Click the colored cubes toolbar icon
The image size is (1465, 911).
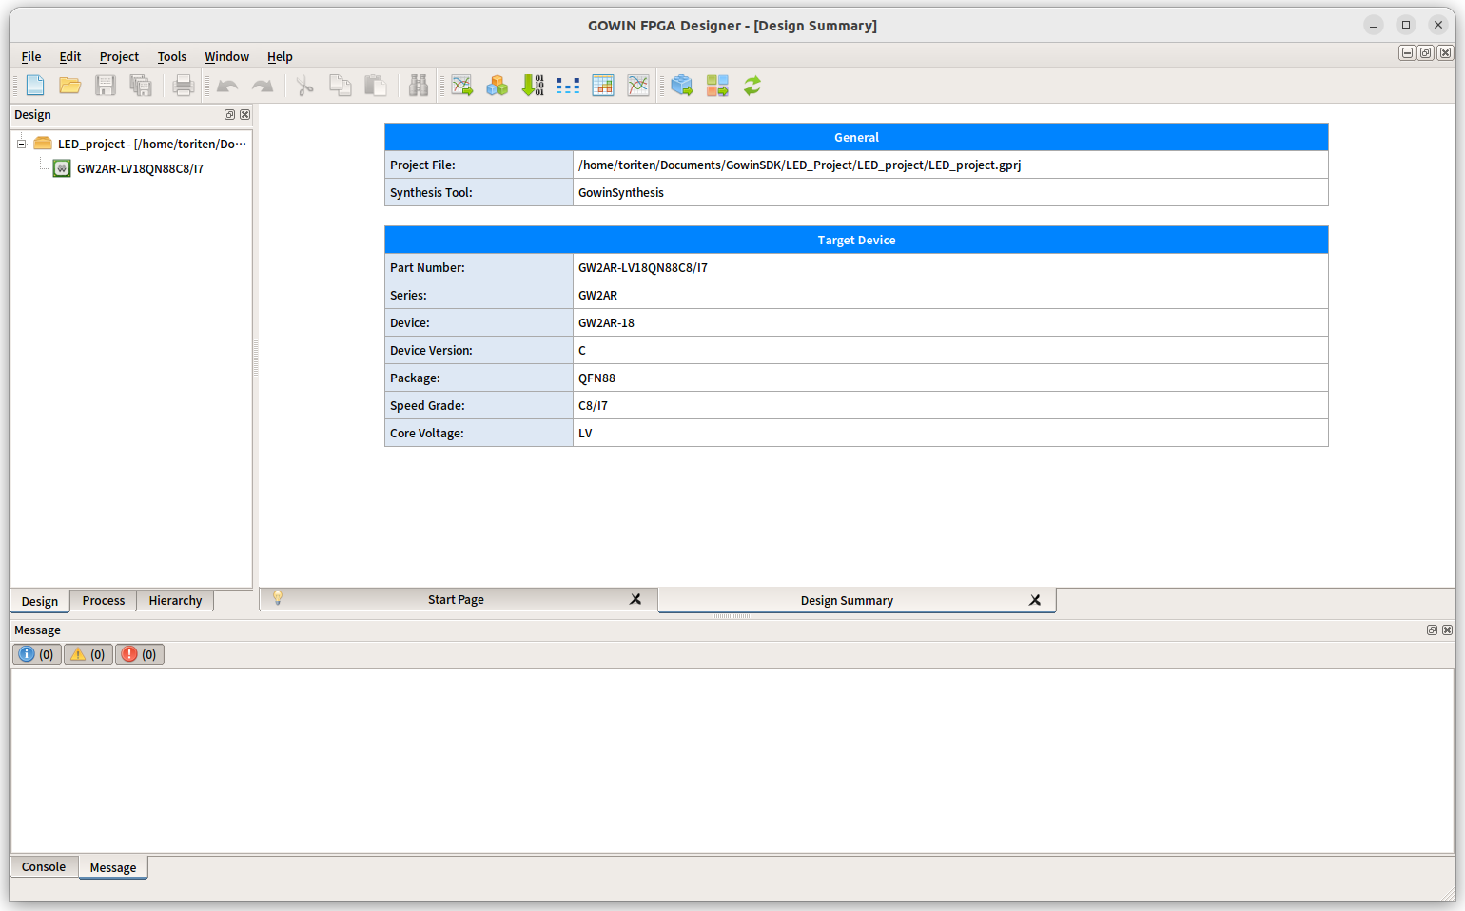pos(498,86)
